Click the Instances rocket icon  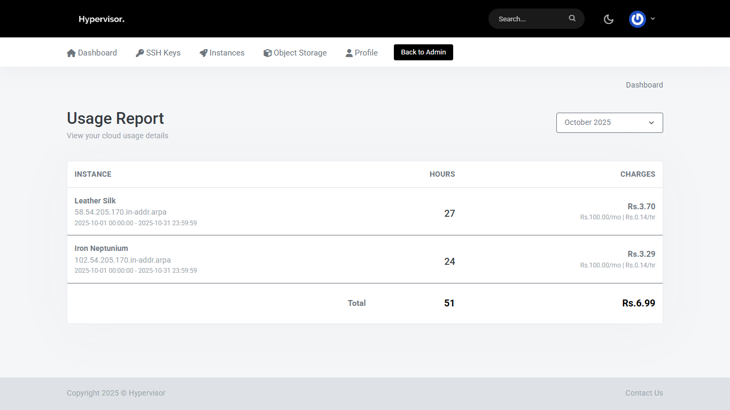coord(203,53)
